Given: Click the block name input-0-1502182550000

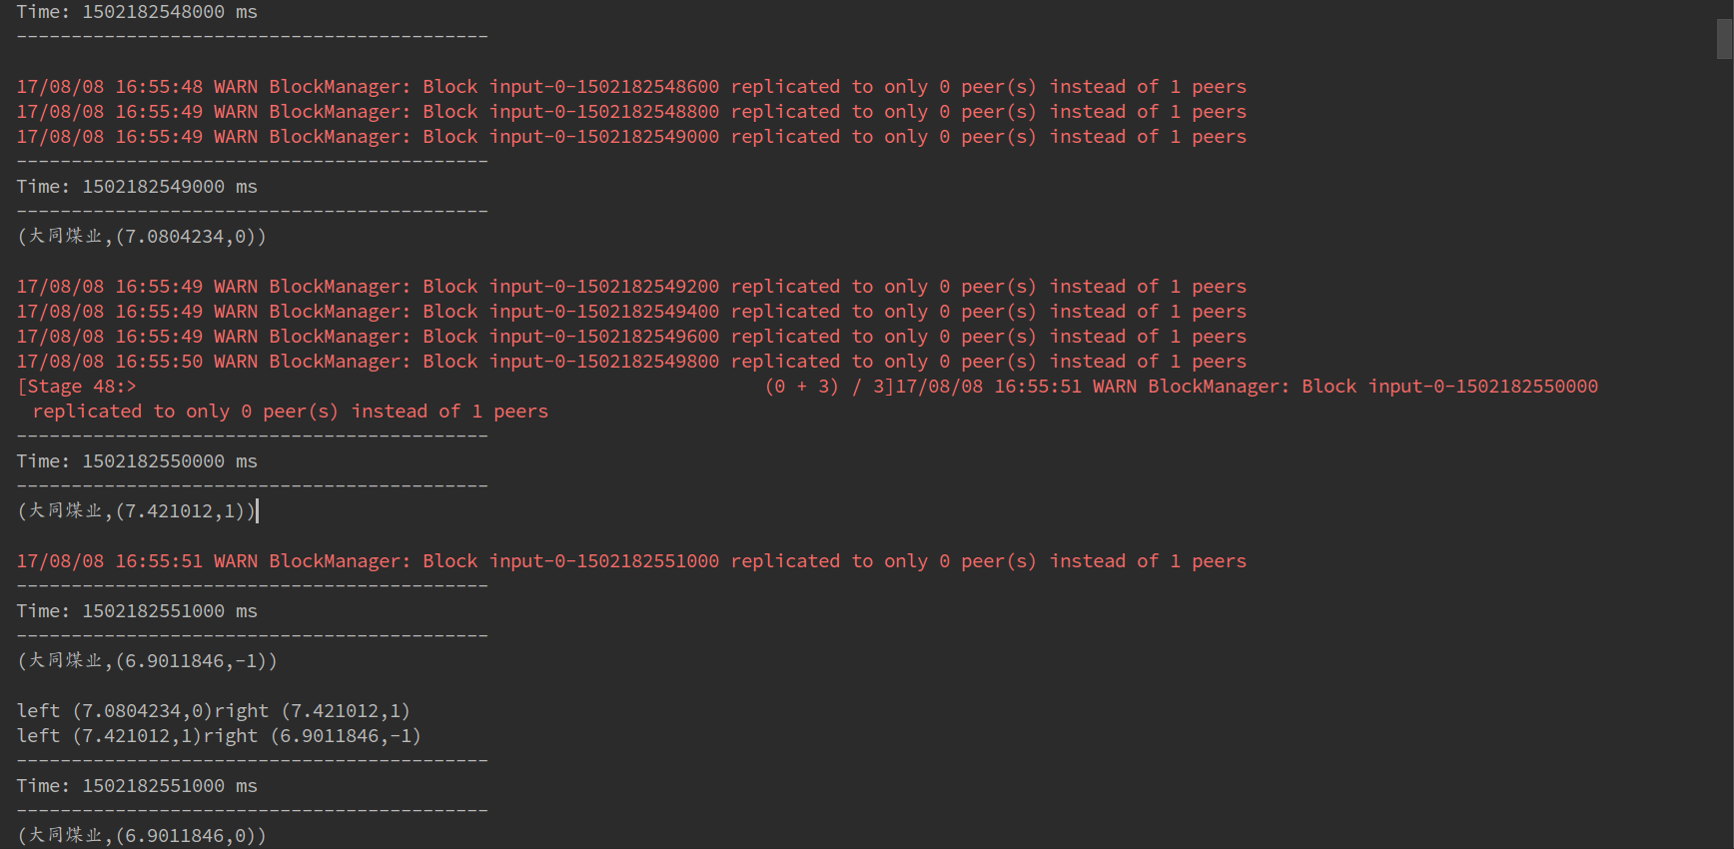Looking at the screenshot, I should point(1482,387).
